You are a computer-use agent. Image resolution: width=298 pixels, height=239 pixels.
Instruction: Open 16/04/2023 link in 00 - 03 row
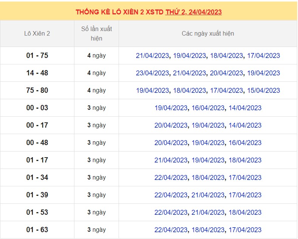pyautogui.click(x=208, y=108)
